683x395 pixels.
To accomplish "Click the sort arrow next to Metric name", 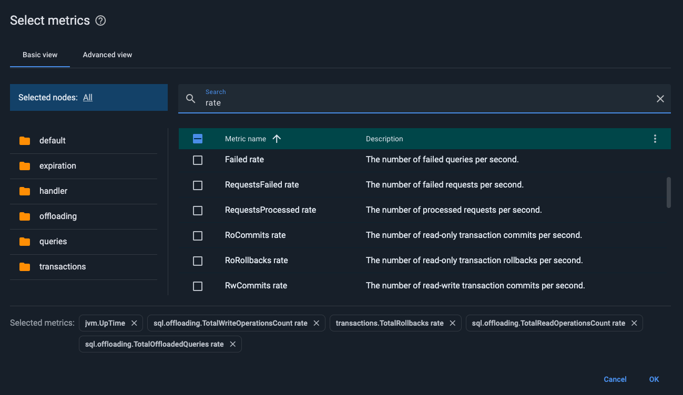I will coord(277,138).
